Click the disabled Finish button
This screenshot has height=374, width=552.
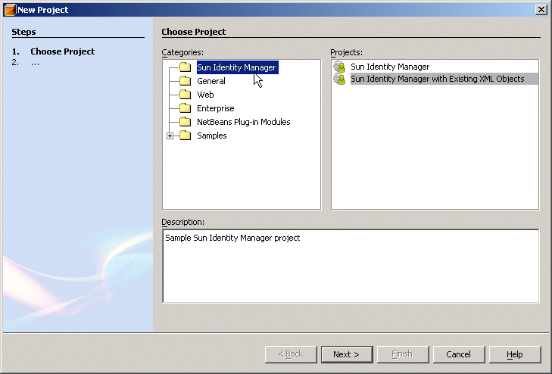click(x=403, y=354)
